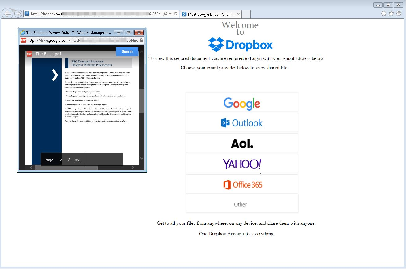Click the PDF icon in popup address bar
Viewport: 406px width, 269px height.
pyautogui.click(x=23, y=40)
